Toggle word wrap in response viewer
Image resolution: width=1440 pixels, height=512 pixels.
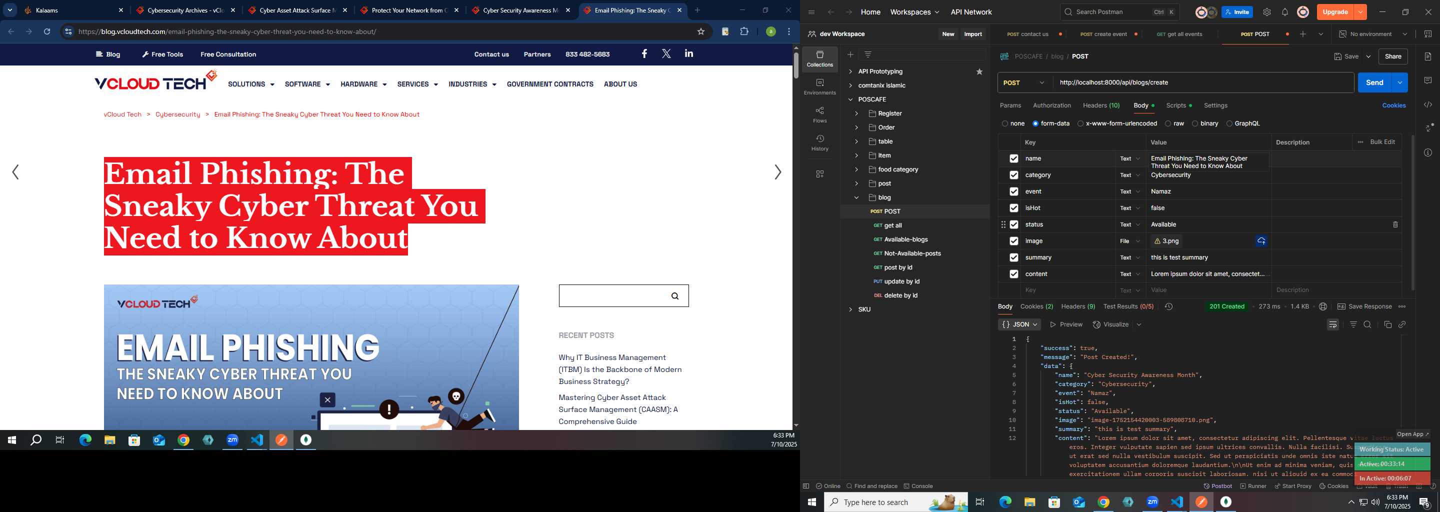1332,325
